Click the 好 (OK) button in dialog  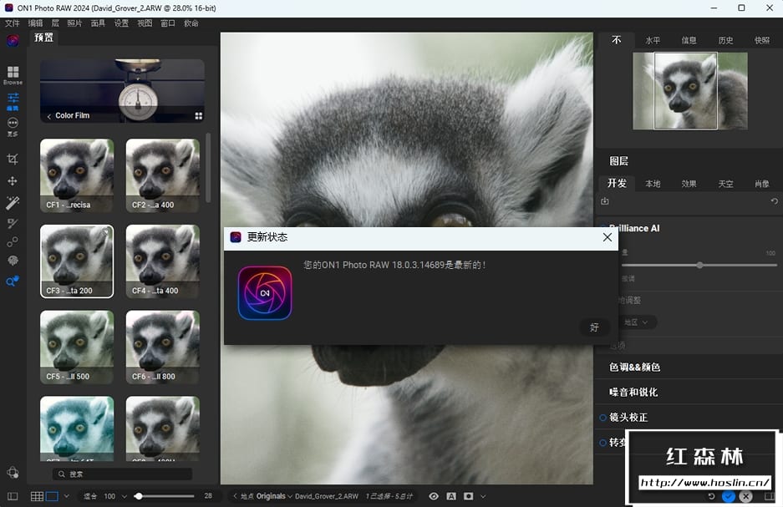pyautogui.click(x=594, y=327)
